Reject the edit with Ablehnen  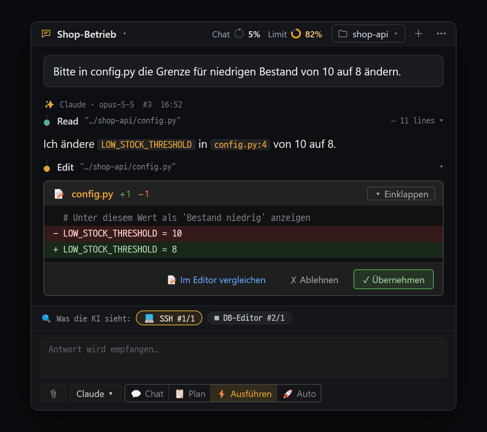point(314,280)
